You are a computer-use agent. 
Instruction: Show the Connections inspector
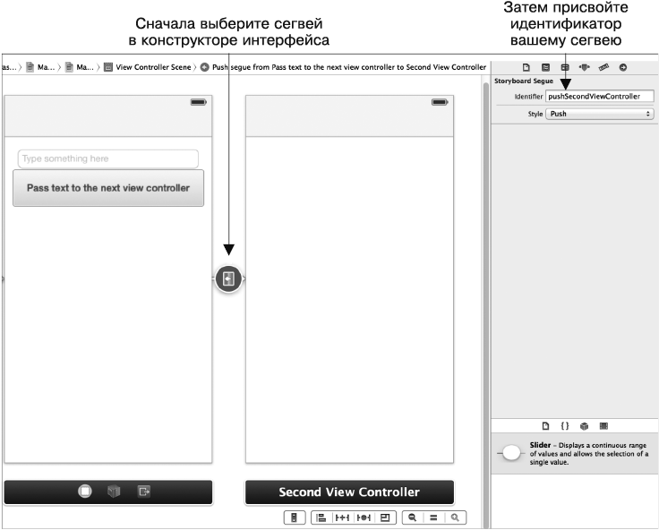click(x=622, y=67)
